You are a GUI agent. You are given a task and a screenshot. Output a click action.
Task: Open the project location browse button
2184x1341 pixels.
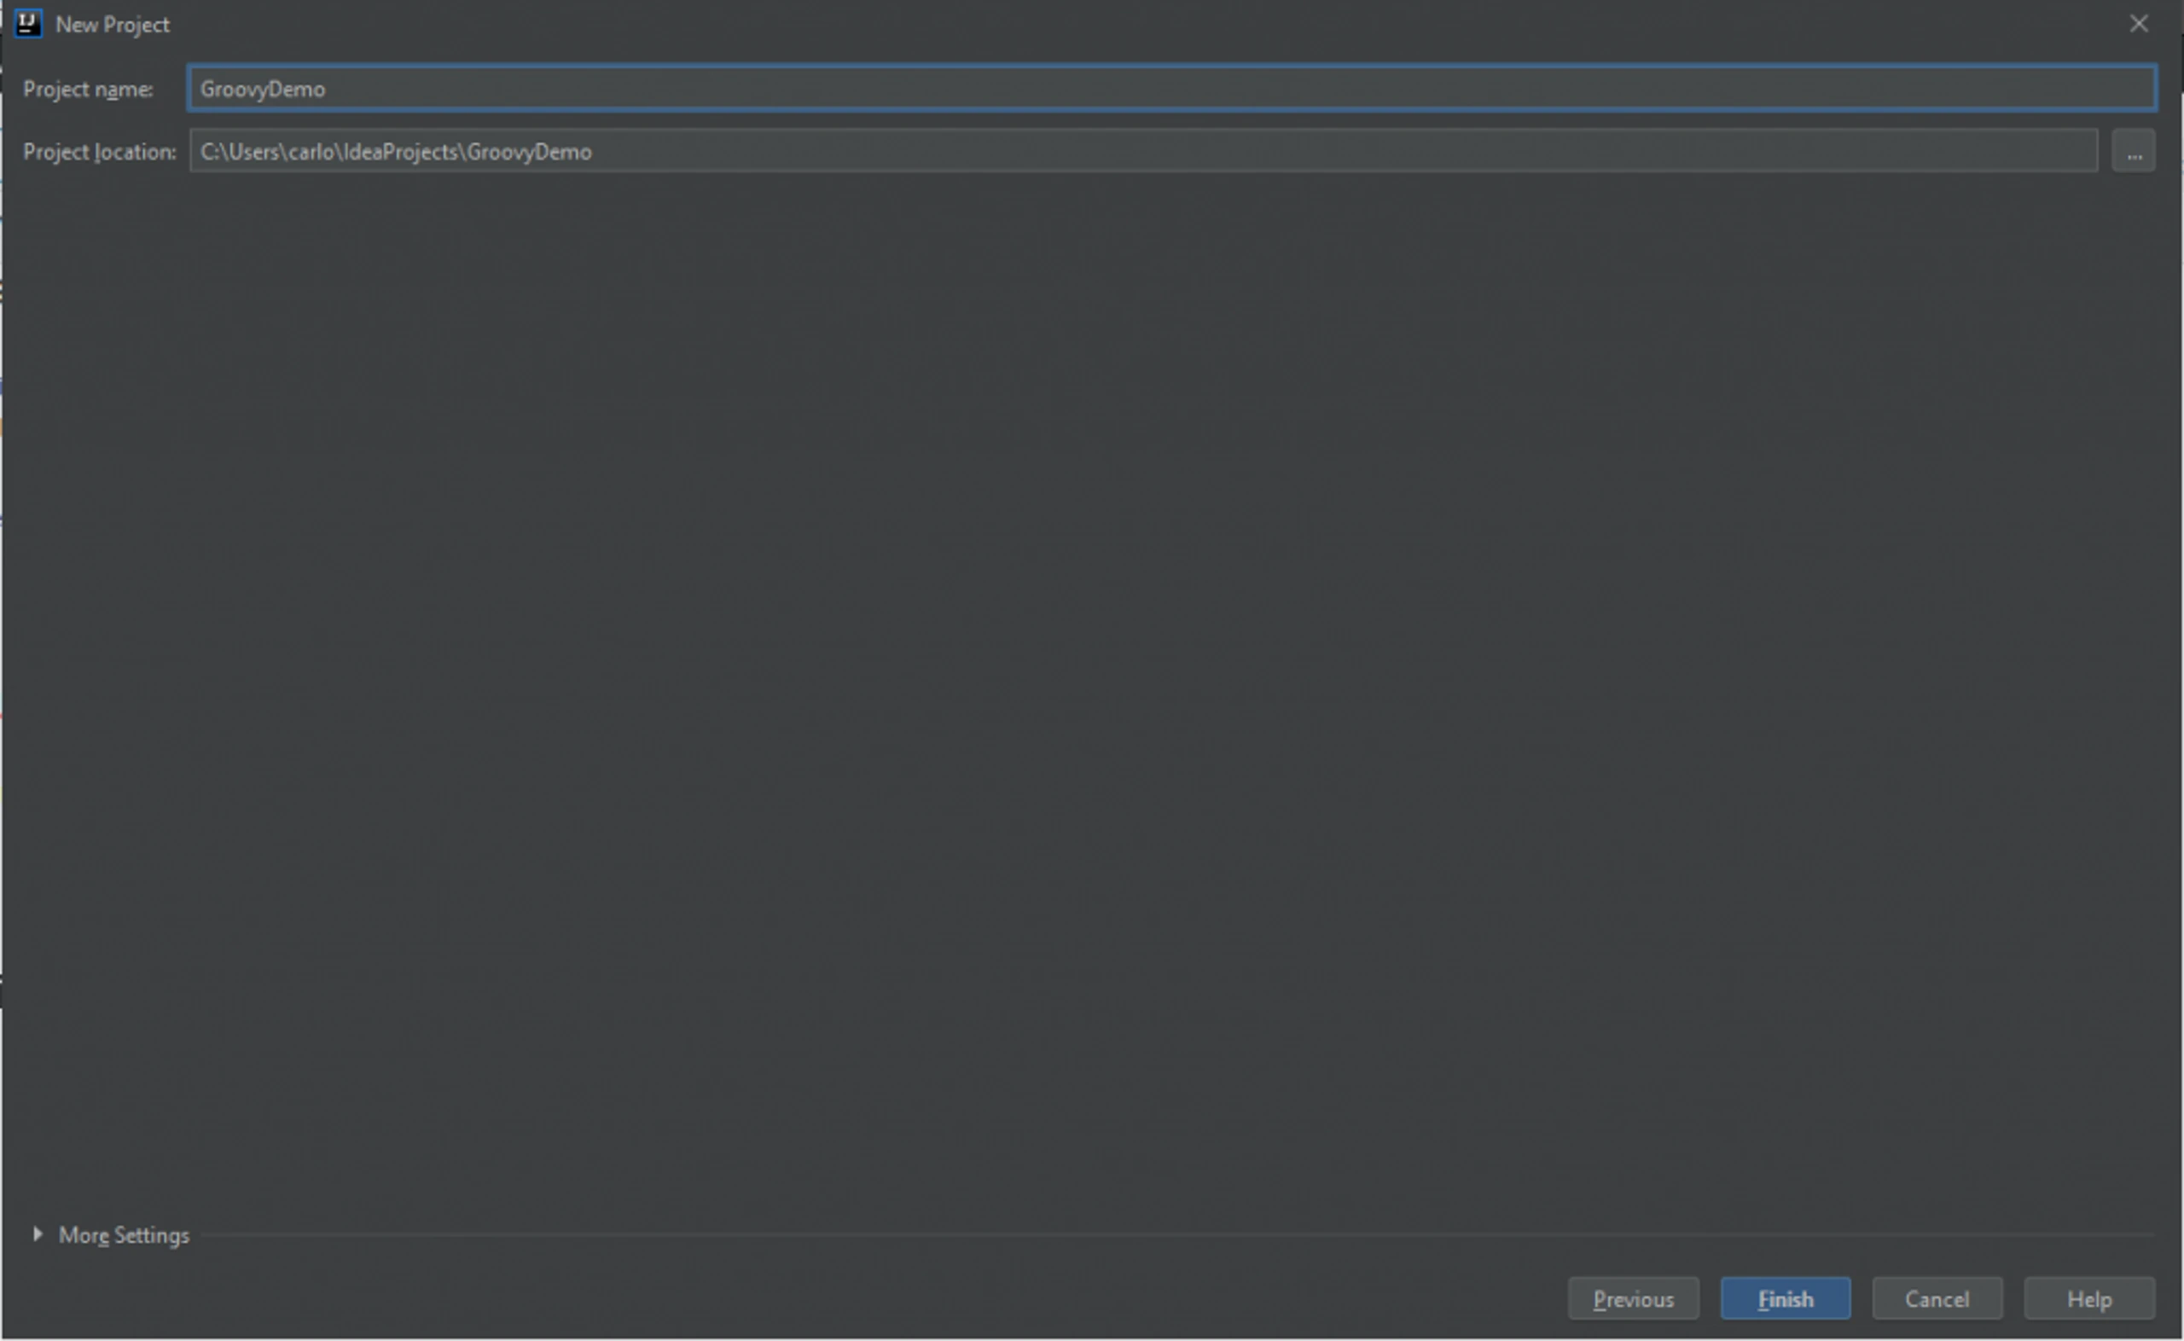point(2133,152)
